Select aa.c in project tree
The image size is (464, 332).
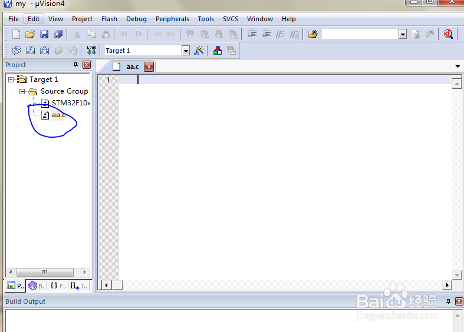coord(58,115)
